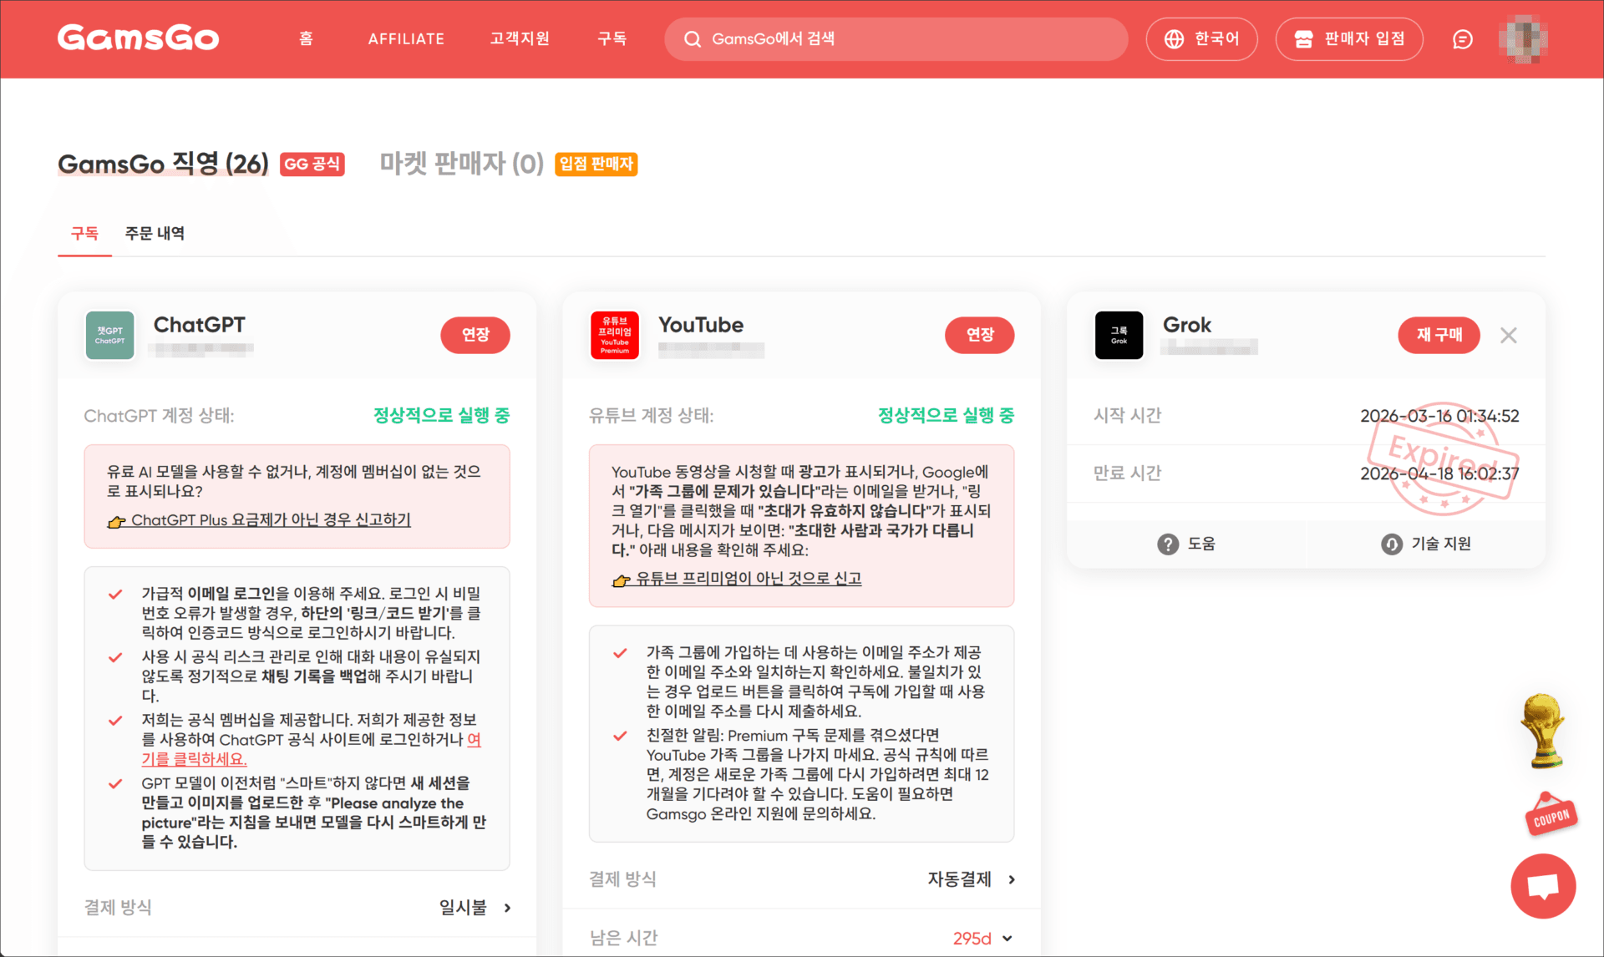Open the COUPON tag icon
The image size is (1604, 957).
(x=1551, y=814)
